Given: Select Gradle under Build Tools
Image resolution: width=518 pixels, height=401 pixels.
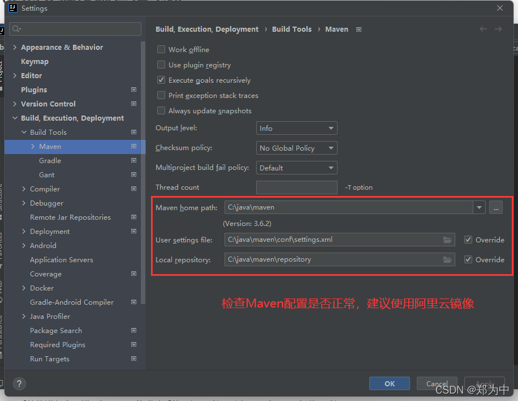Looking at the screenshot, I should tap(50, 160).
